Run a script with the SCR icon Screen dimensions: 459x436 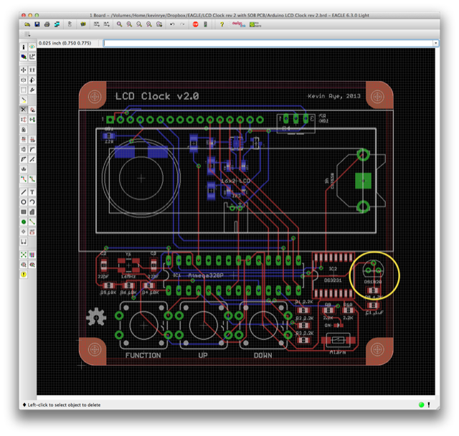click(x=97, y=24)
